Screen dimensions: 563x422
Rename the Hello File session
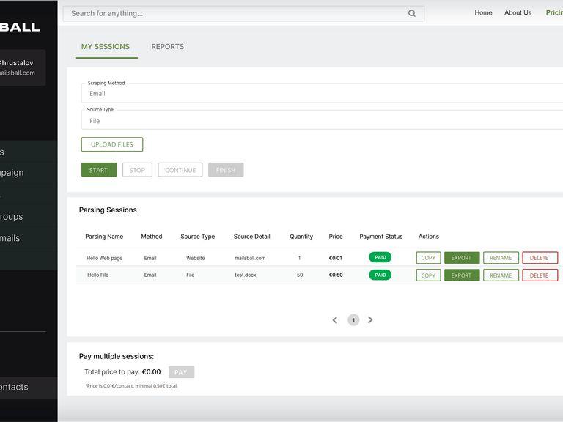(x=501, y=275)
